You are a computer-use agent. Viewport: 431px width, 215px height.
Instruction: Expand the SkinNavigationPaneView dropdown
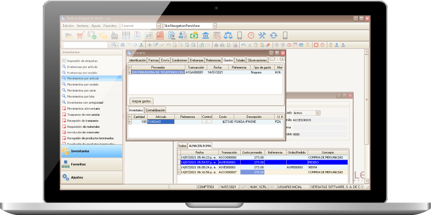214,26
